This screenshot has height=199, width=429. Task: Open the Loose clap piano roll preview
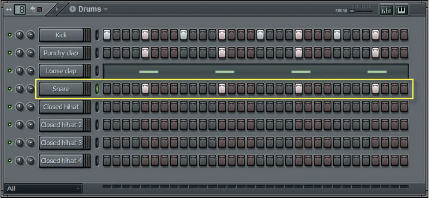coord(256,71)
